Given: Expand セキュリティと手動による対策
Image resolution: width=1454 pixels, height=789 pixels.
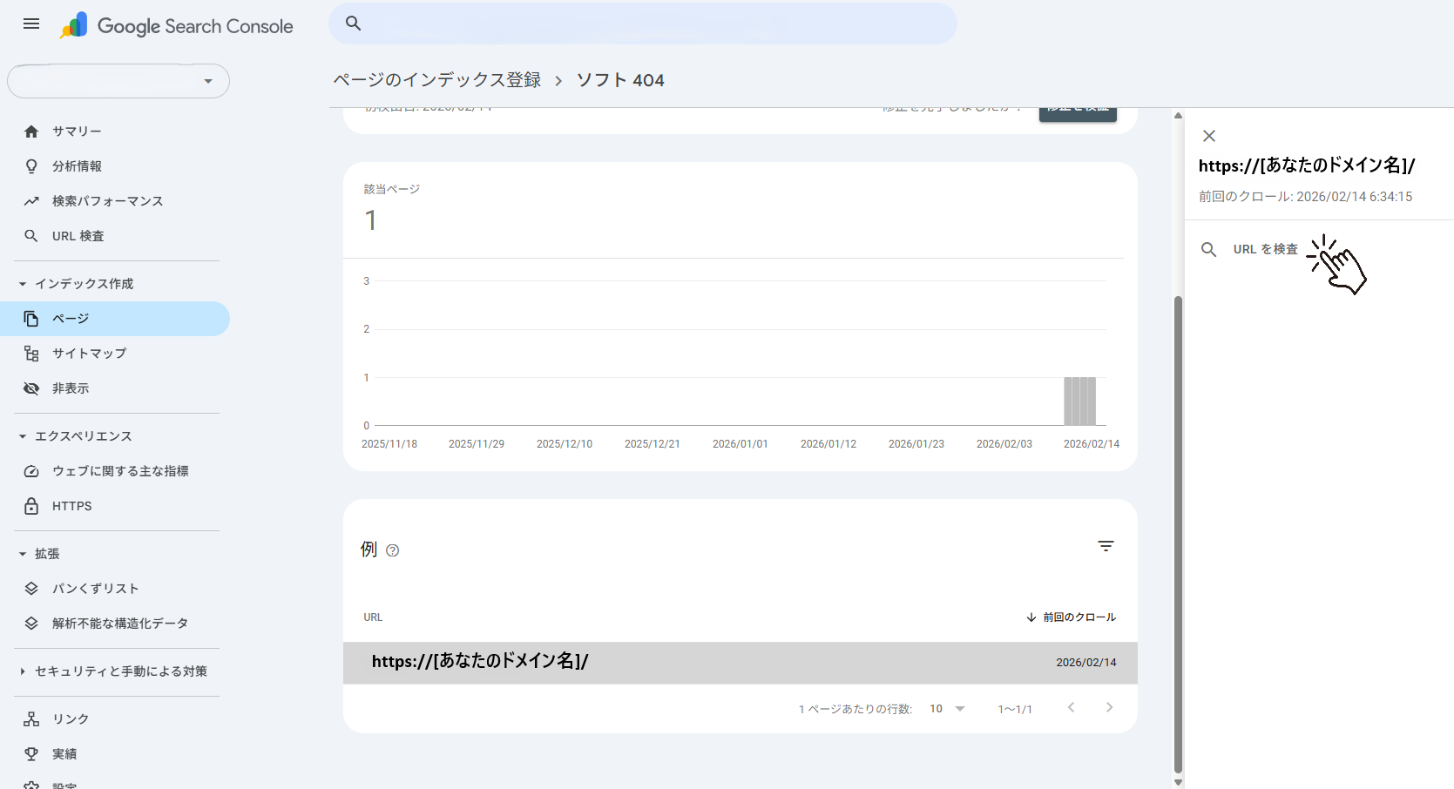Looking at the screenshot, I should (x=120, y=671).
